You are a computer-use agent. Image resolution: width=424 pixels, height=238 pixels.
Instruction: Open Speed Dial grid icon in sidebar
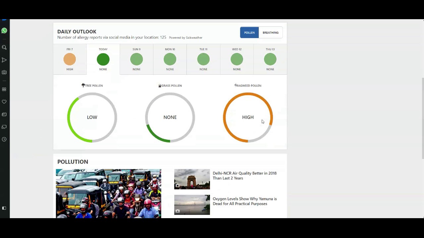coord(4,89)
